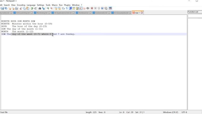The height and width of the screenshot is (114, 202).
Task: Click the Save toolbar icon
Action: [x=3, y=9]
